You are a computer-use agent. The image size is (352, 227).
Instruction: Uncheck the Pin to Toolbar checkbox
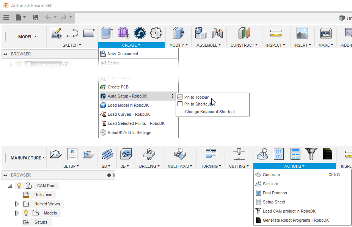pyautogui.click(x=180, y=97)
